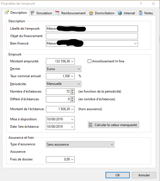This screenshot has width=160, height=181.
Task: Click the Simulation checkered flag icon
Action: coord(32,13)
